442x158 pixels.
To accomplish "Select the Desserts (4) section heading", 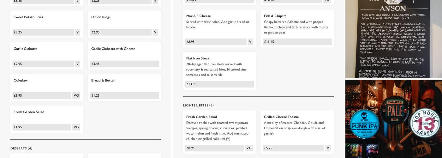I will coord(21,148).
